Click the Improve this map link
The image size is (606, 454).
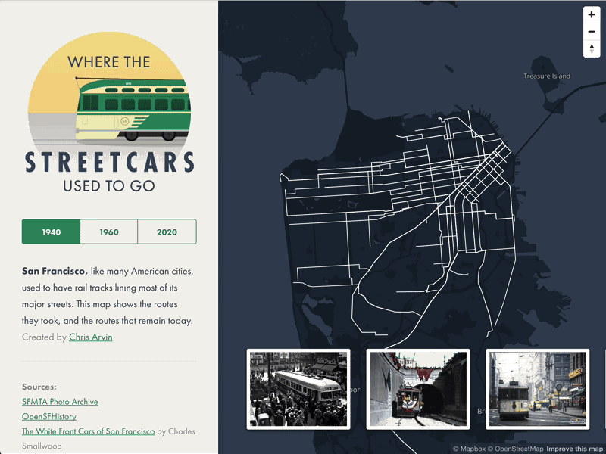572,446
